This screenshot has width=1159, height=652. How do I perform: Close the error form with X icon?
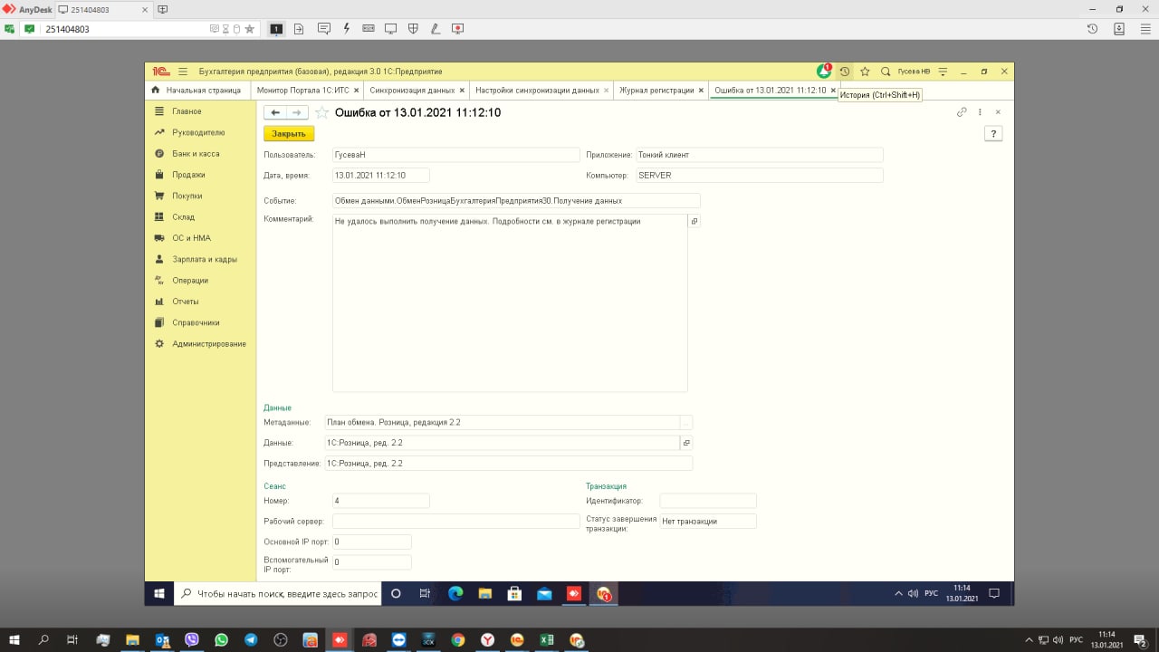tap(998, 112)
